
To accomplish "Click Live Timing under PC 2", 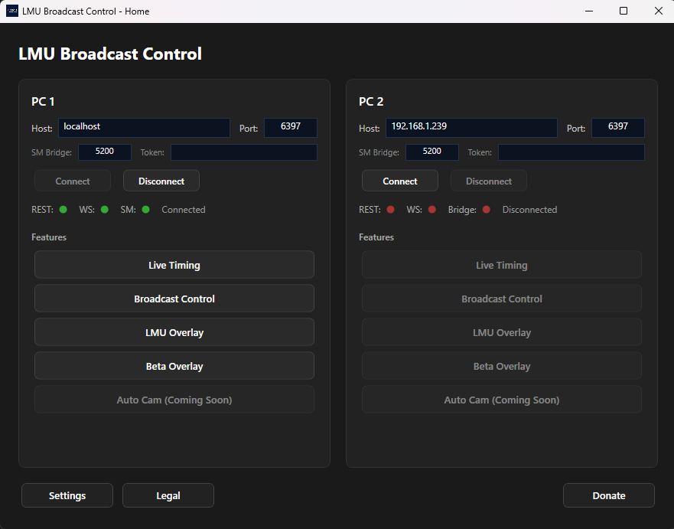I will [x=502, y=265].
